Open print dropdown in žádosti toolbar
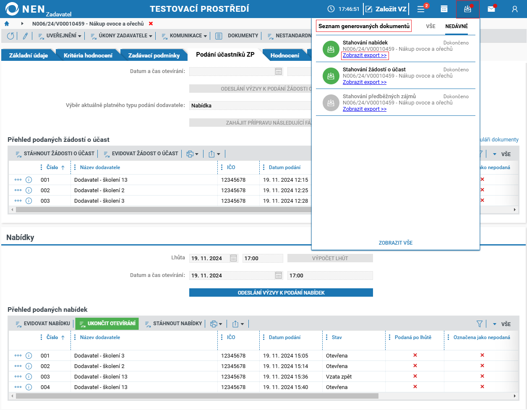 tap(192, 154)
